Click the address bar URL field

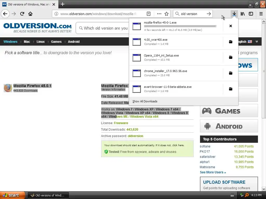pyautogui.click(x=98, y=14)
